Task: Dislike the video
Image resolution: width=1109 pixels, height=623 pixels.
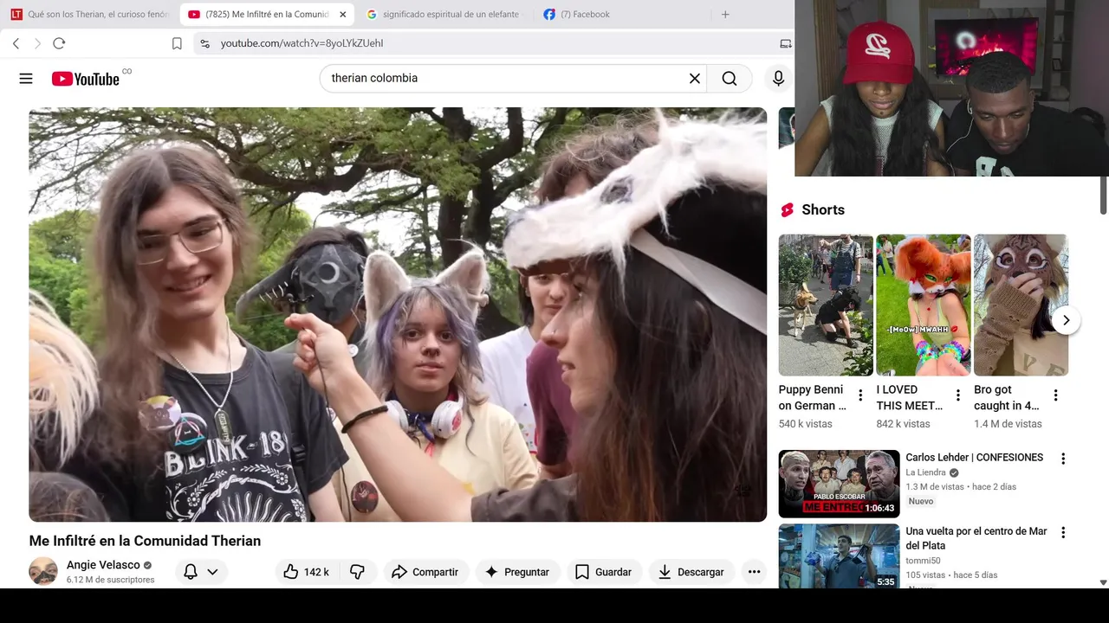Action: pos(357,572)
